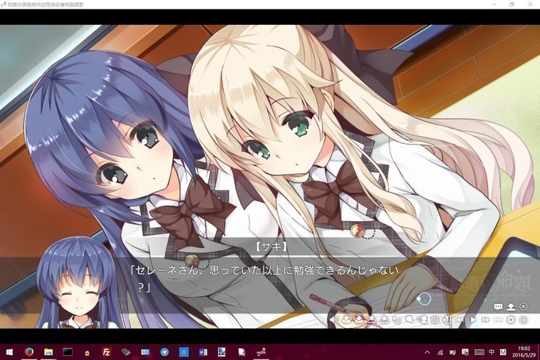Switch input language via 中 indicator

pos(492,352)
